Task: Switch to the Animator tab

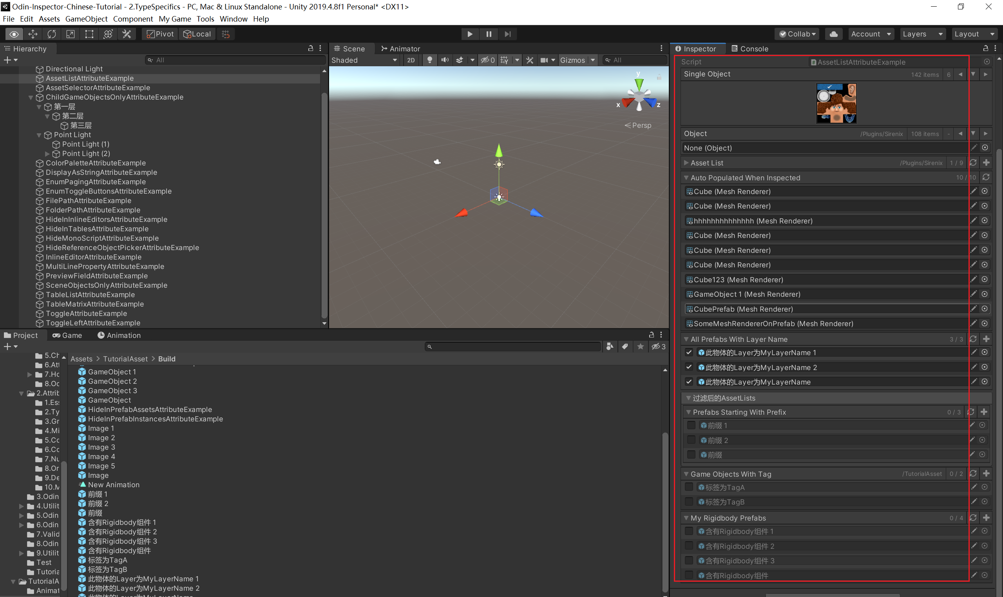Action: click(400, 49)
